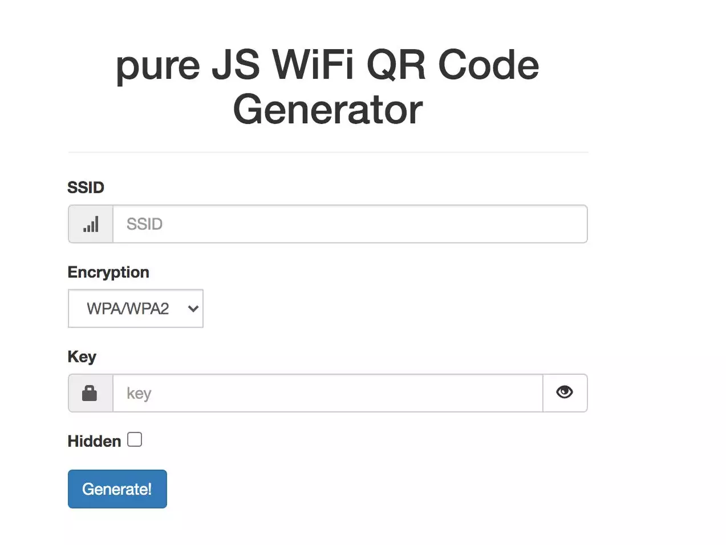Show the key with the eye icon

pos(565,393)
